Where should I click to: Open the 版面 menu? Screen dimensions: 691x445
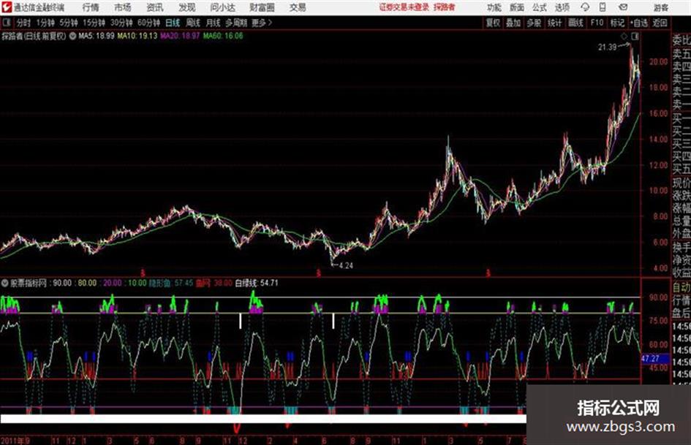(516, 7)
